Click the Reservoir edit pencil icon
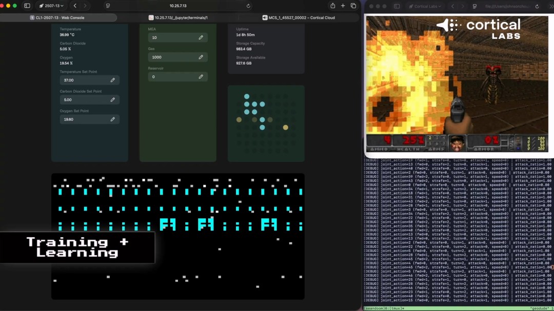554x311 pixels. coord(201,77)
